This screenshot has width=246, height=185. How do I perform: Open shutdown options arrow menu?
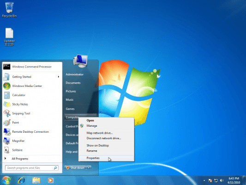tap(89, 168)
